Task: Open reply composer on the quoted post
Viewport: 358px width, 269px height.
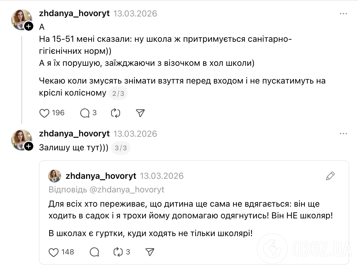Action: point(94,252)
